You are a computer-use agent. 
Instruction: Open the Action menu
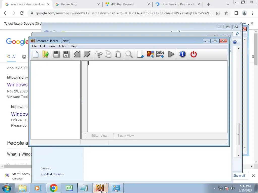coord(63,46)
